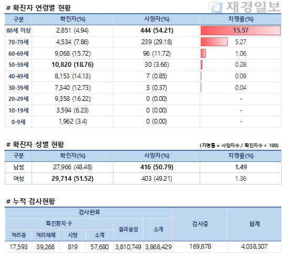Select the '3,868,429' subtotal value
This screenshot has height=256, width=288.
tap(158, 247)
